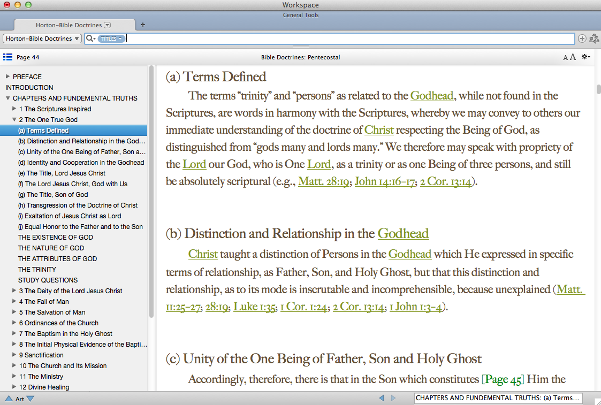Open the Horton-Bible Doctrines module dropdown
The height and width of the screenshot is (405, 601).
coord(42,39)
